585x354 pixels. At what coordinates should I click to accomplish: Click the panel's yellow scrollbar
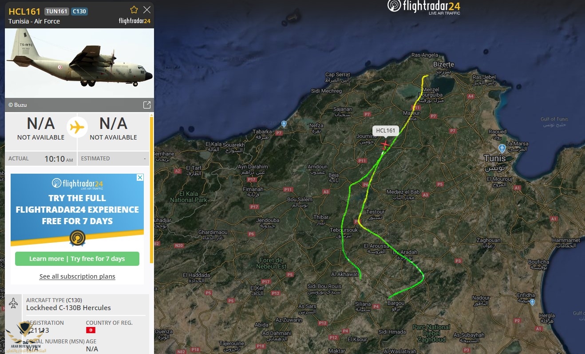click(x=152, y=190)
